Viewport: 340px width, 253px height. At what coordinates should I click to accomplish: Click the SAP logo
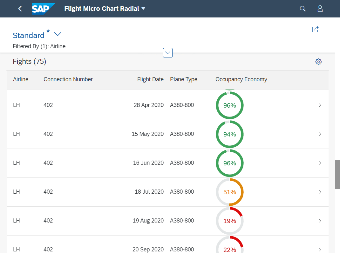point(43,9)
